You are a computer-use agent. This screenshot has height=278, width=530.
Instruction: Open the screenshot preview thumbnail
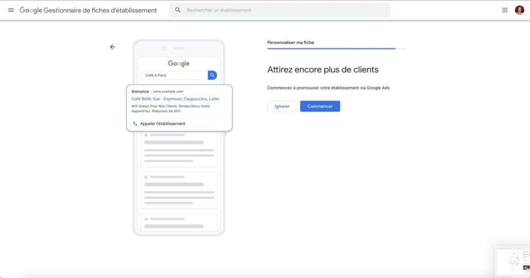(x=512, y=261)
